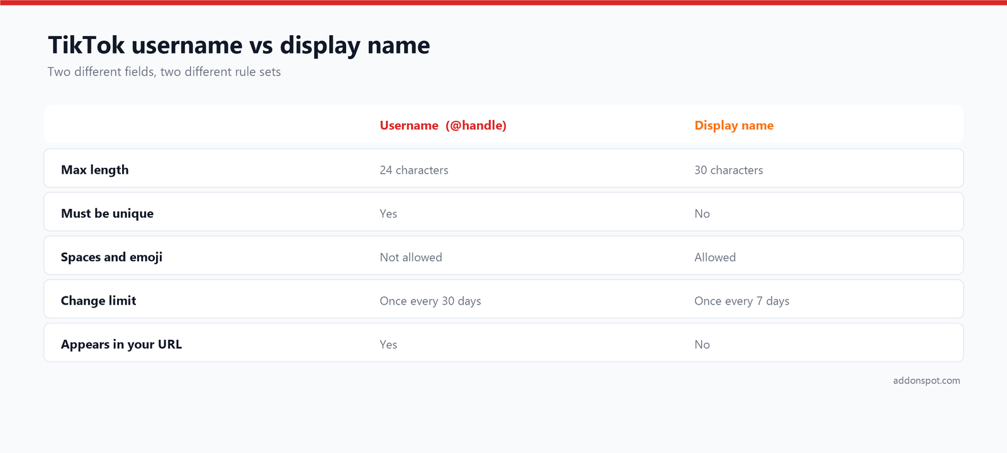This screenshot has width=1007, height=453.
Task: Click "Yes" in the Appears in your URL row
Action: pos(388,345)
